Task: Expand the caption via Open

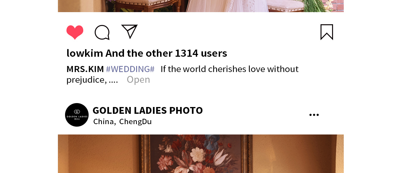Action: tap(138, 80)
